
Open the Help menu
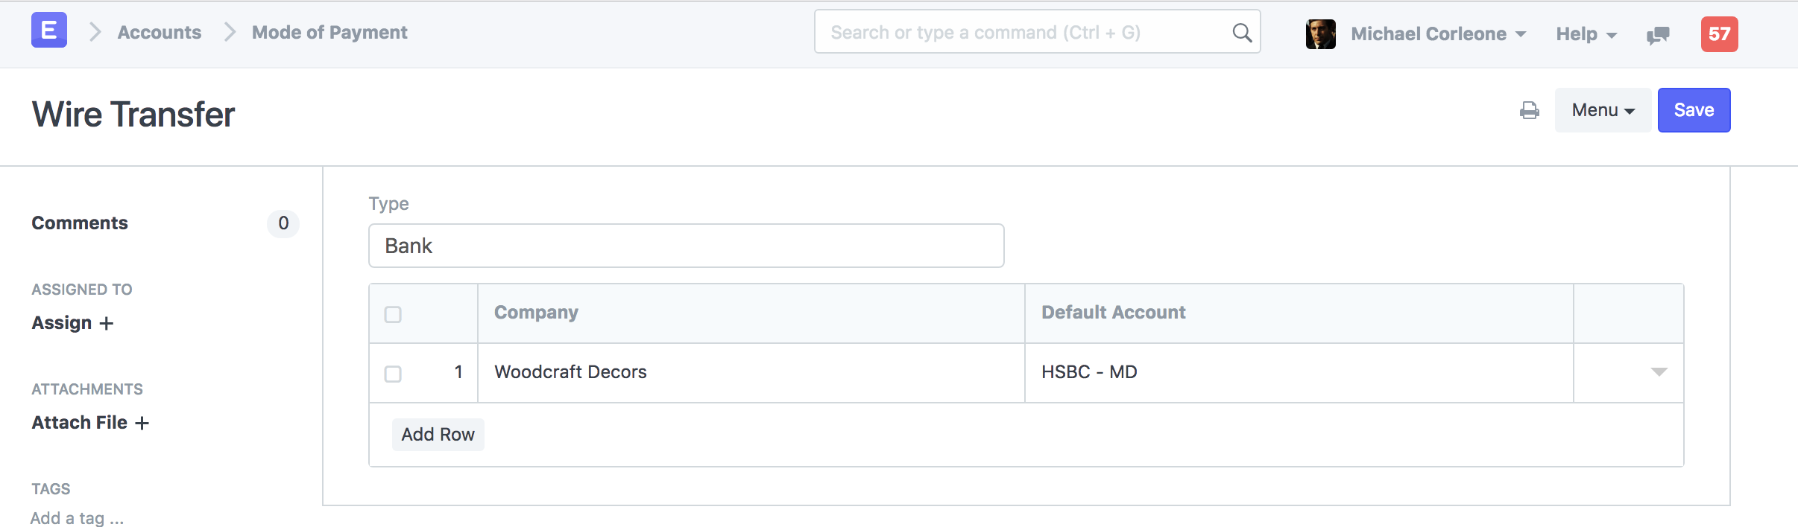click(1586, 34)
